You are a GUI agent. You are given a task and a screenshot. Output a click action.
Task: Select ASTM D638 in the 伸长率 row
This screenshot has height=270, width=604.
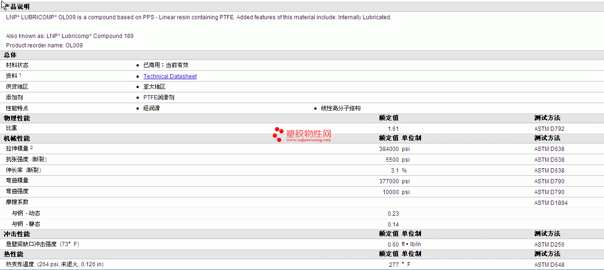(x=549, y=171)
